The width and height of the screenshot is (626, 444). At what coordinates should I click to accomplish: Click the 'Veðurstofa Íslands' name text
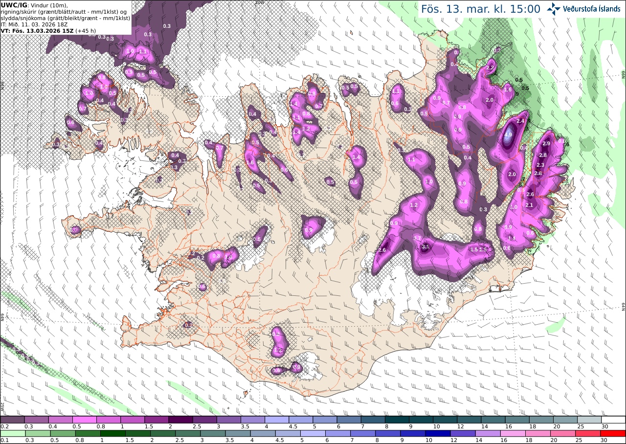592,9
